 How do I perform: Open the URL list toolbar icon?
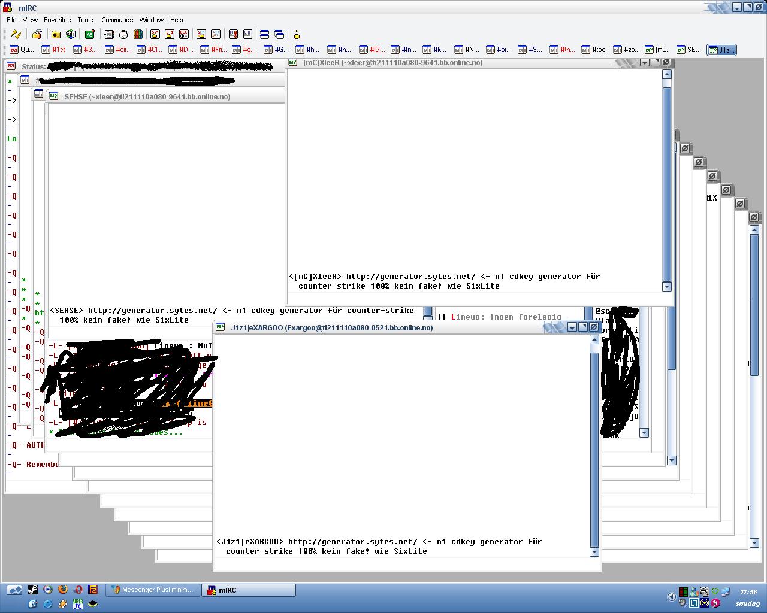pyautogui.click(x=247, y=34)
